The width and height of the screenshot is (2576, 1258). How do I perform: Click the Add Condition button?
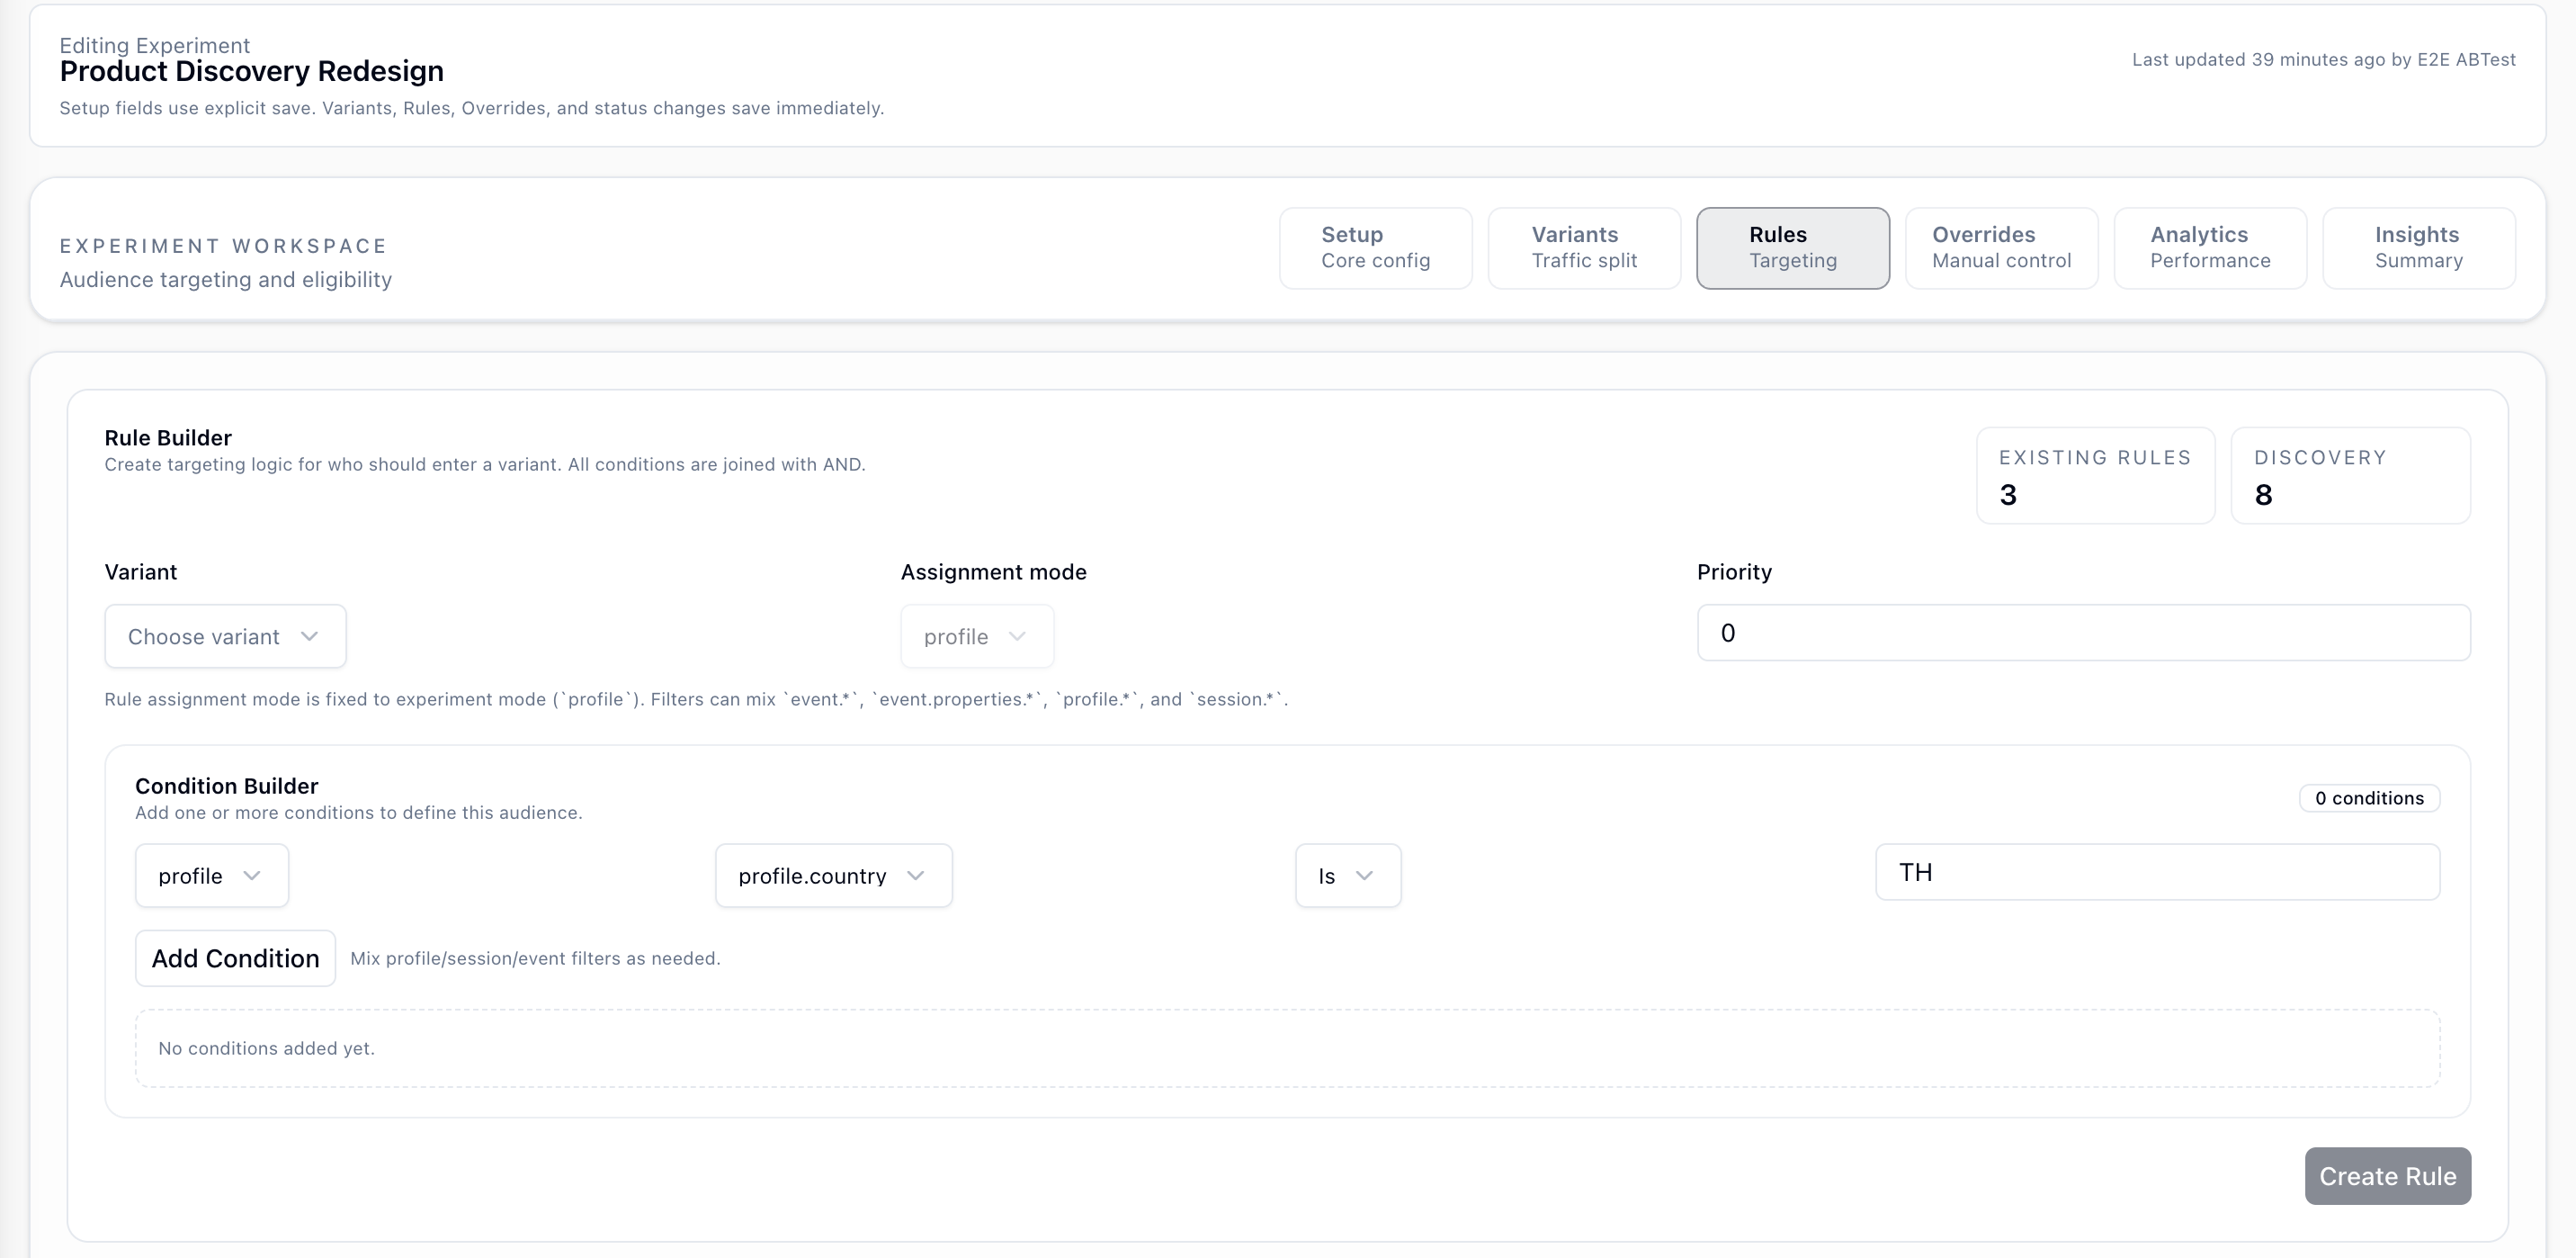(x=234, y=957)
